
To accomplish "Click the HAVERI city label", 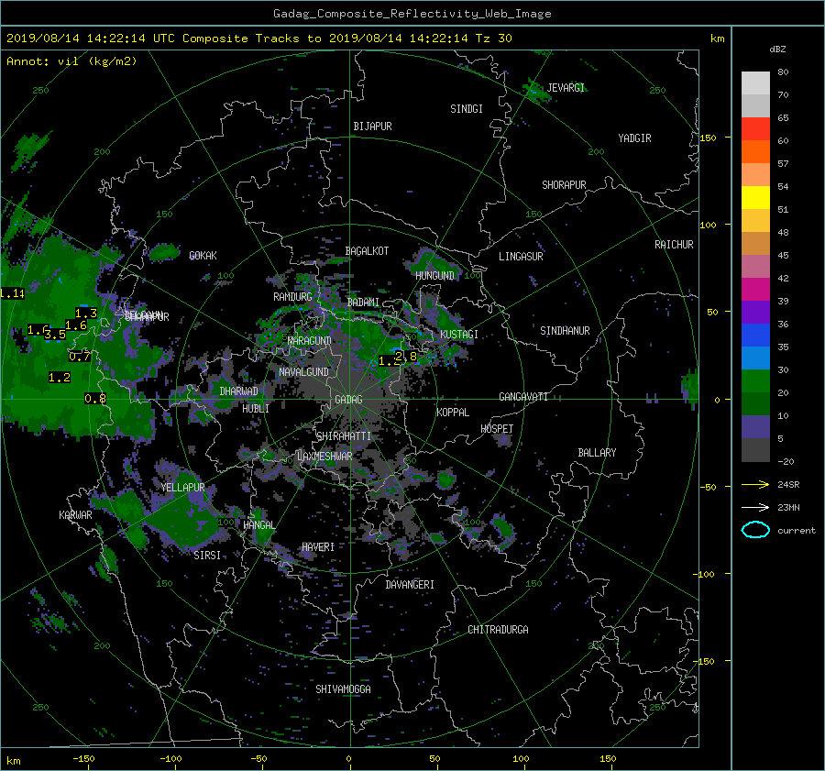I will click(x=318, y=547).
